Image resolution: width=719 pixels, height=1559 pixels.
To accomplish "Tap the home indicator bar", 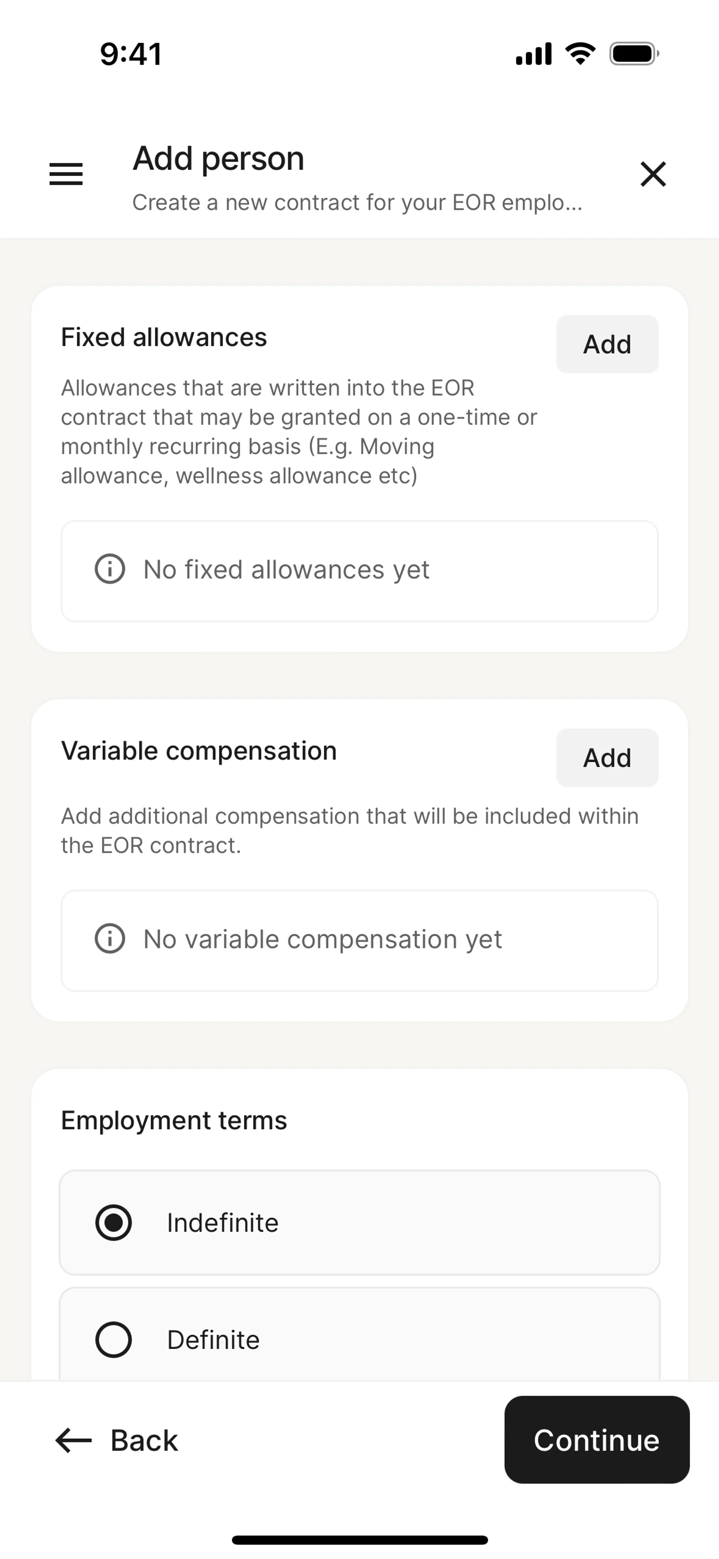I will 359,1540.
